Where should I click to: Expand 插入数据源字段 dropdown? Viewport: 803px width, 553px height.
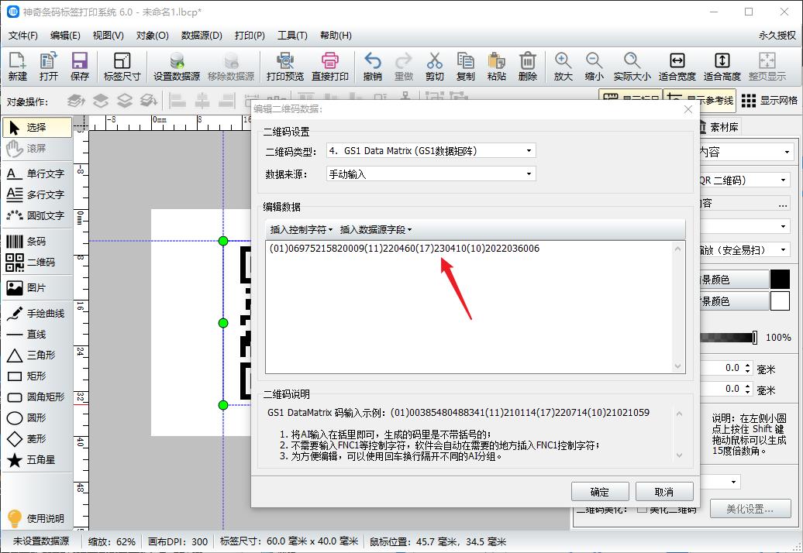point(376,230)
